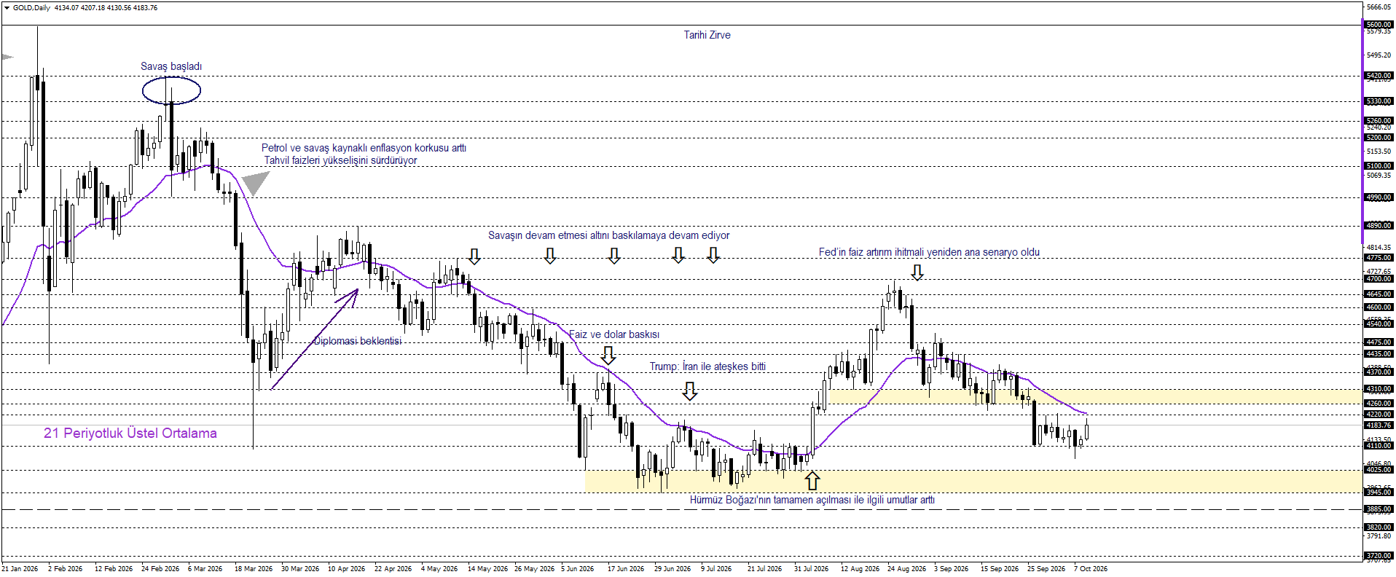1396x577 pixels.
Task: Click the 4990.00 price level tag
Action: click(x=1379, y=197)
